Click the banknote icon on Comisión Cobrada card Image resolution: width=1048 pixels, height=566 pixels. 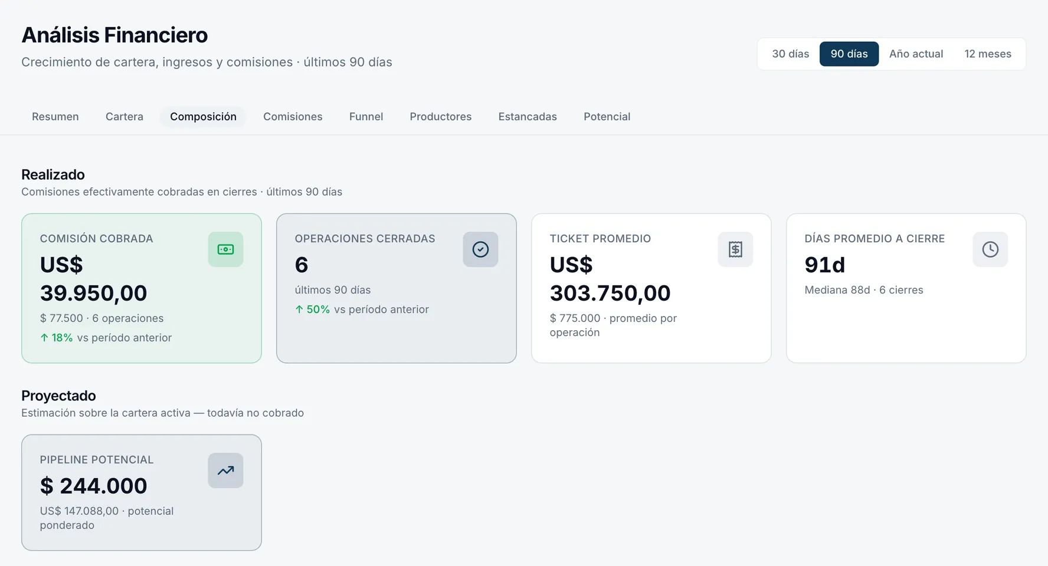[225, 249]
